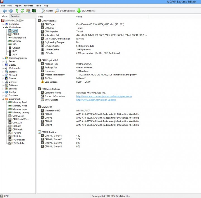Select the FPU SinJulia benchmark
The width and height of the screenshot is (201, 198).
16,143
